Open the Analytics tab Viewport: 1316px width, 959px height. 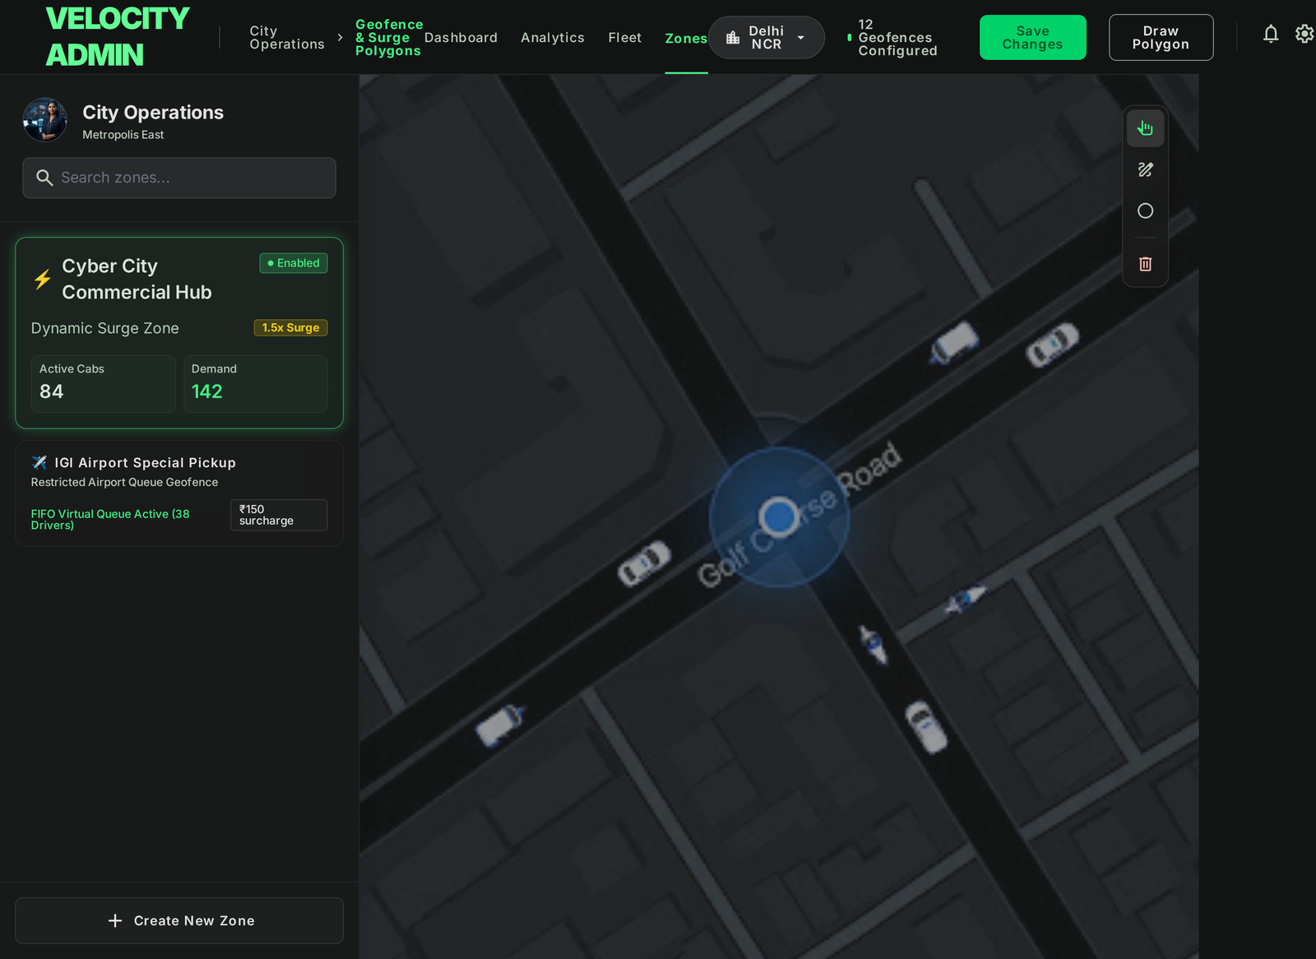point(553,38)
